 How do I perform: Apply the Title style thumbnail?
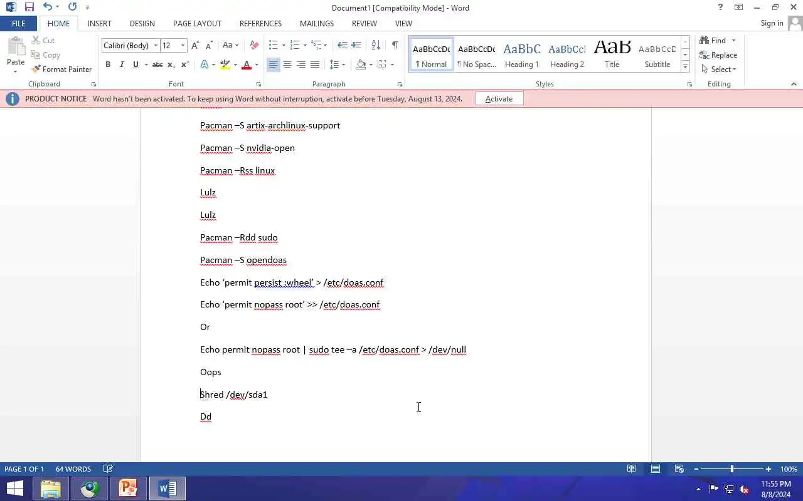[612, 54]
